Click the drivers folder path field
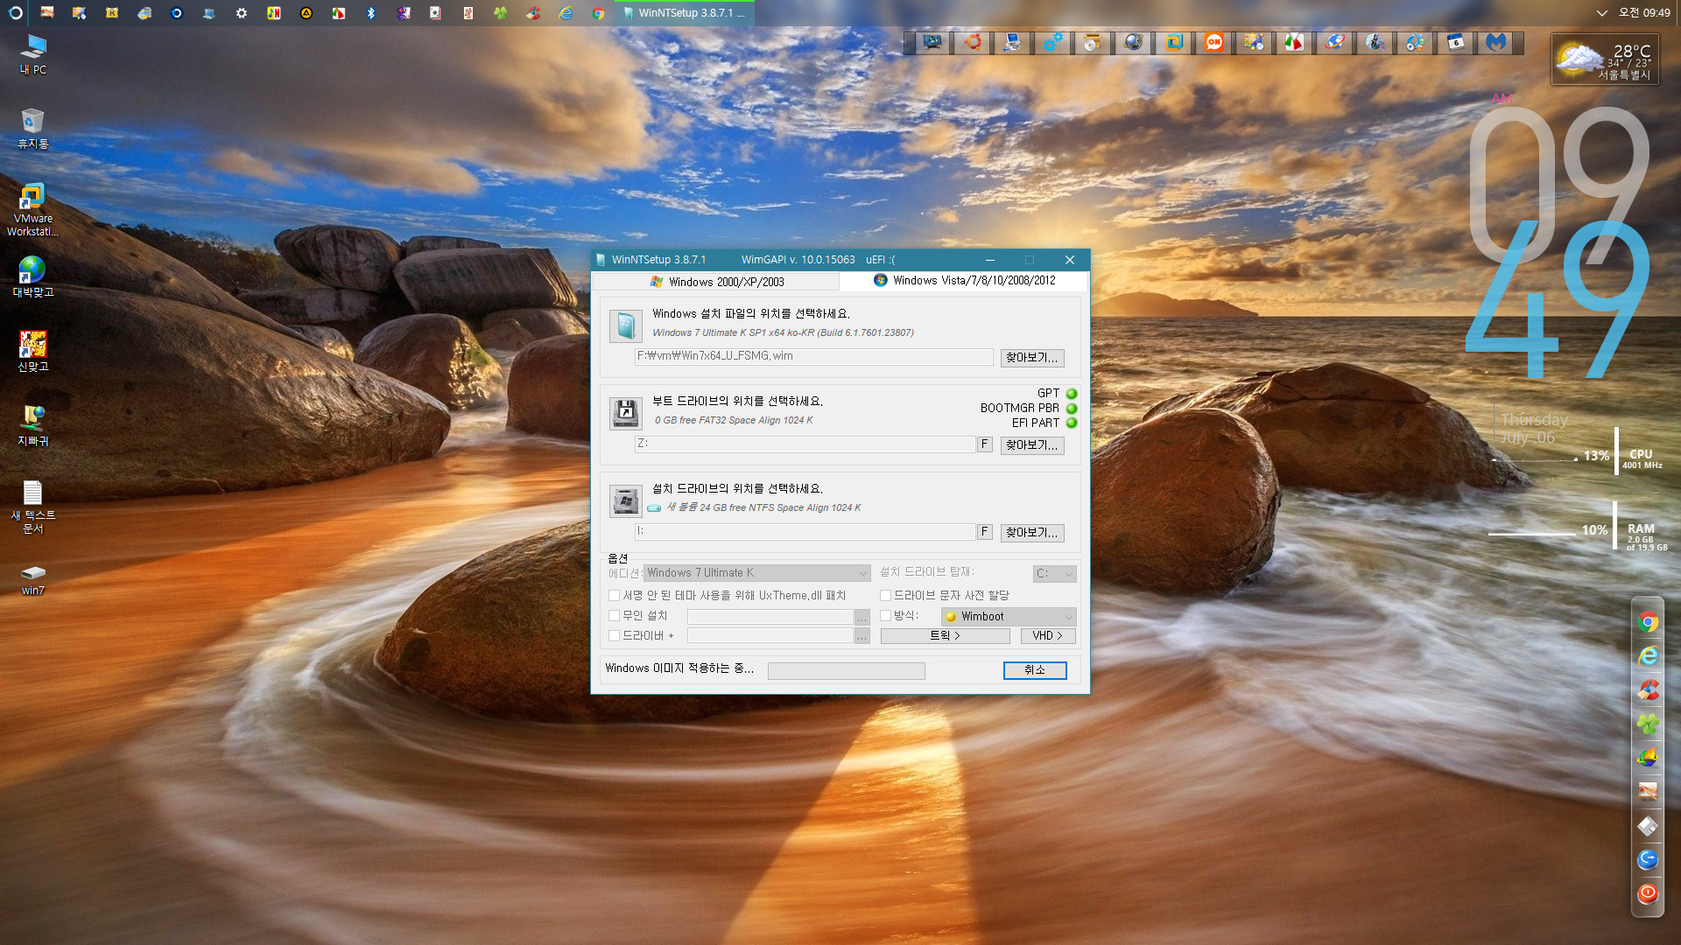Screen dimensions: 1681x945 pyautogui.click(x=770, y=636)
